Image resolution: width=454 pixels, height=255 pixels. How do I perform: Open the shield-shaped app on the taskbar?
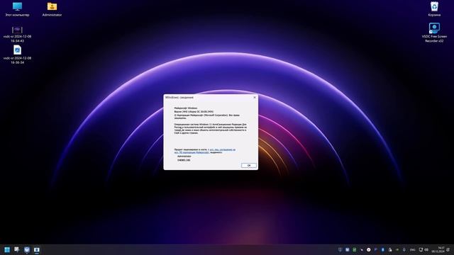coord(27,249)
